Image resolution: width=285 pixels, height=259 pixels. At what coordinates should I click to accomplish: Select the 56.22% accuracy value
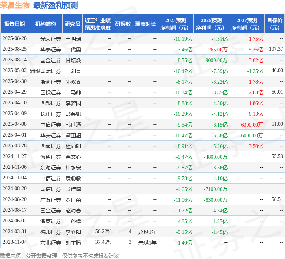point(103,232)
